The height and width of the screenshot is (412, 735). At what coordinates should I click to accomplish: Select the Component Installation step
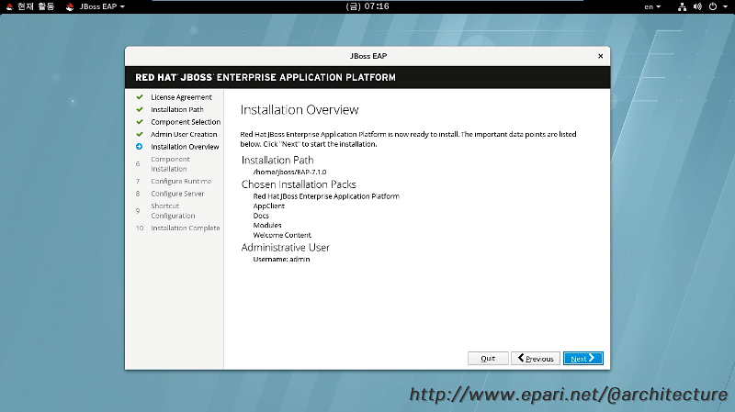point(170,164)
